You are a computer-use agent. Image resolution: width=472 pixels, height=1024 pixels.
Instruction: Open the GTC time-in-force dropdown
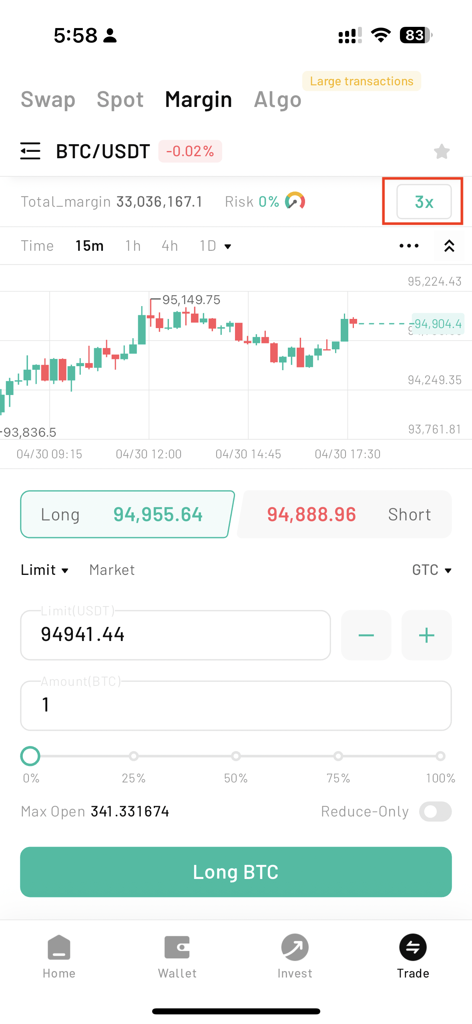tap(432, 570)
